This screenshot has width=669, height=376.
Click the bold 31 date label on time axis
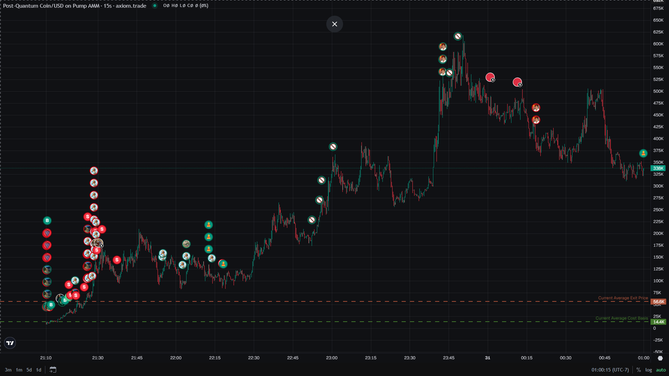point(488,358)
